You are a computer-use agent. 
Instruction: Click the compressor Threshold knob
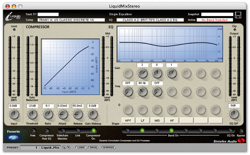click(x=32, y=114)
